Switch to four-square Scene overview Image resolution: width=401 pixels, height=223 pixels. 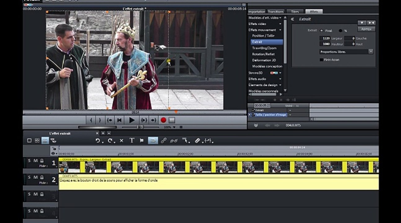click(37, 141)
